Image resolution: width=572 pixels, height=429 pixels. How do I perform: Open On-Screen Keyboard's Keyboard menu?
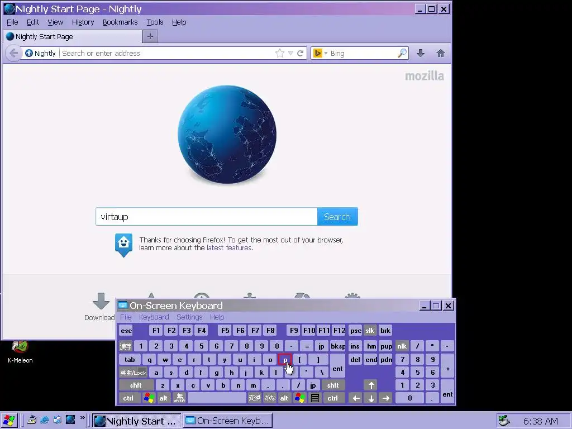pos(154,317)
